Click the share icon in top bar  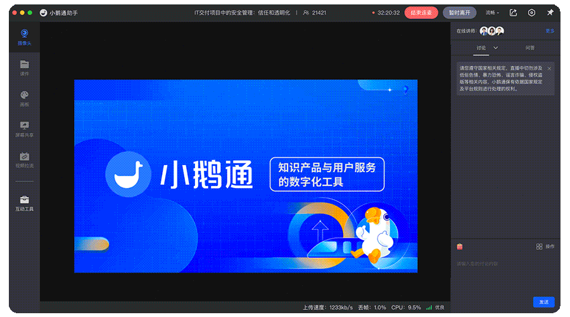click(513, 13)
